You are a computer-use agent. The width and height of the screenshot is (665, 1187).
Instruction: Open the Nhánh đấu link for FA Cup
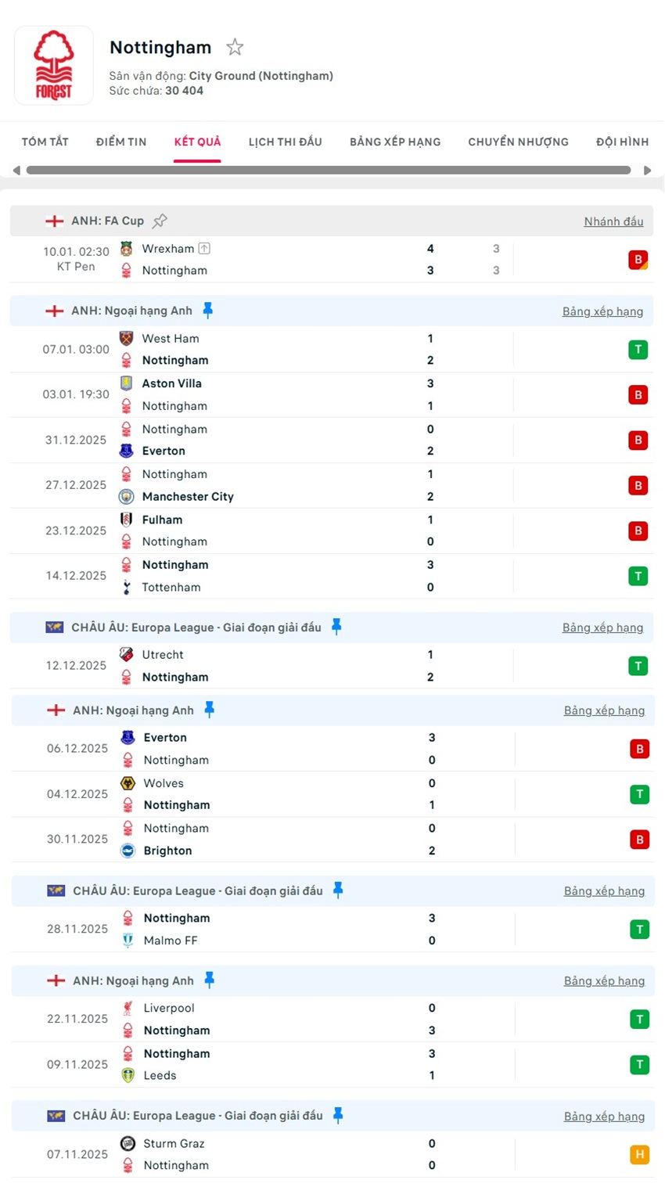613,221
